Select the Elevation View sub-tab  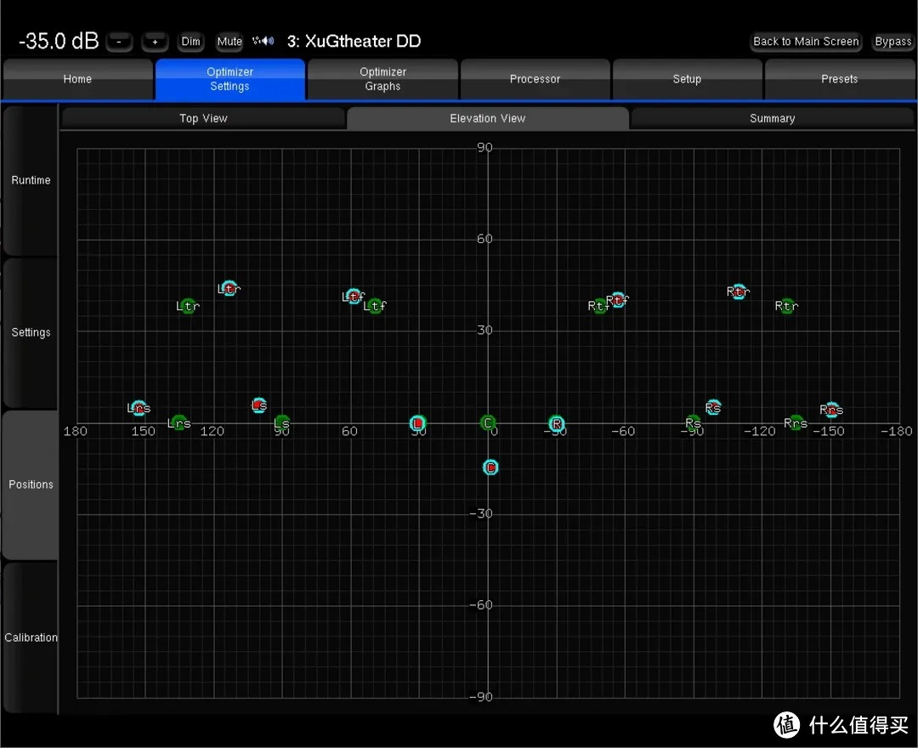coord(488,118)
